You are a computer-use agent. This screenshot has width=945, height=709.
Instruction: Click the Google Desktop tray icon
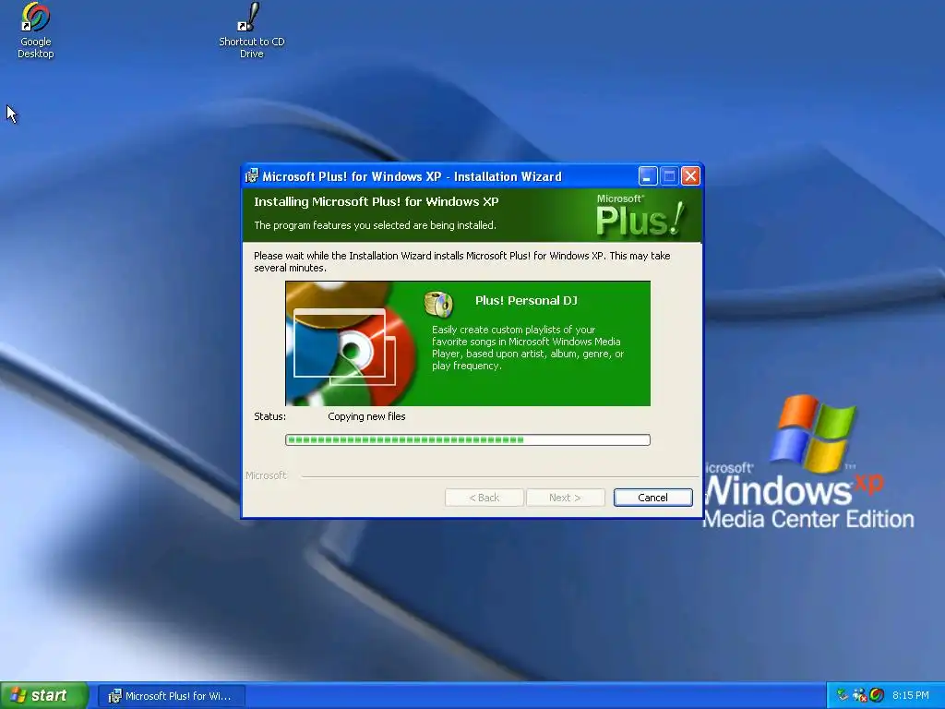(877, 695)
